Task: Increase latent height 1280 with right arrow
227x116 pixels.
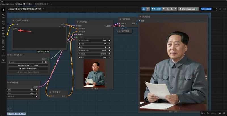Action: click(37, 93)
